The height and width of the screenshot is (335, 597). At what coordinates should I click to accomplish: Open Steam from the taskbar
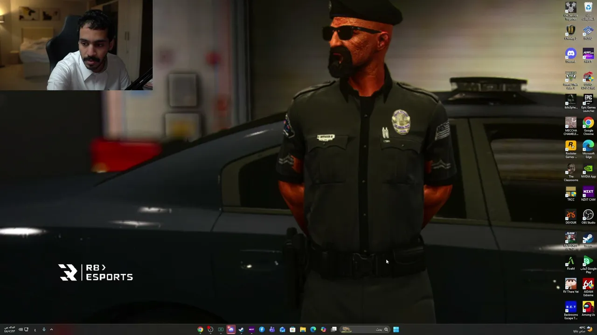241,329
